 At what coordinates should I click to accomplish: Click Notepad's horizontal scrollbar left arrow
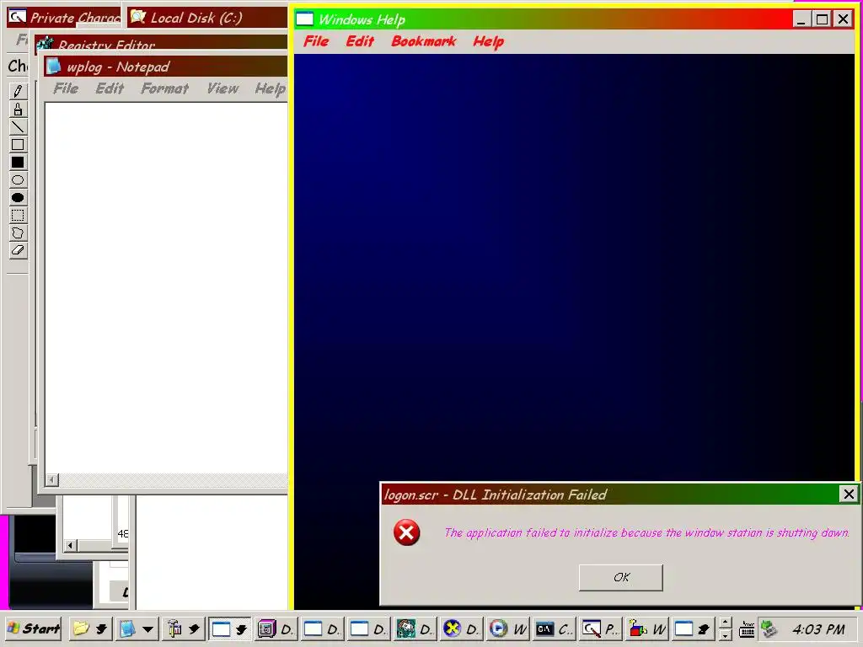(x=51, y=479)
